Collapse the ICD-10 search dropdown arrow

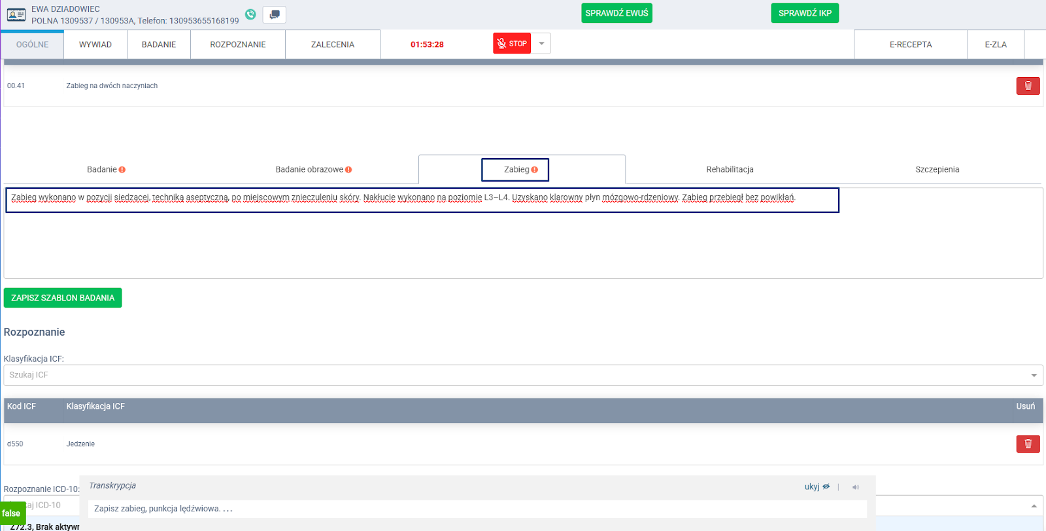pyautogui.click(x=1034, y=506)
